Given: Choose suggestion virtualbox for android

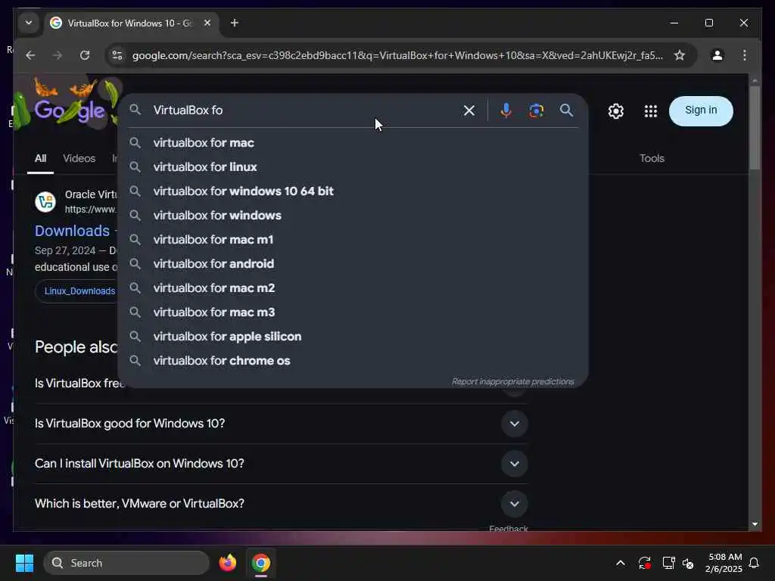Looking at the screenshot, I should pyautogui.click(x=353, y=264).
